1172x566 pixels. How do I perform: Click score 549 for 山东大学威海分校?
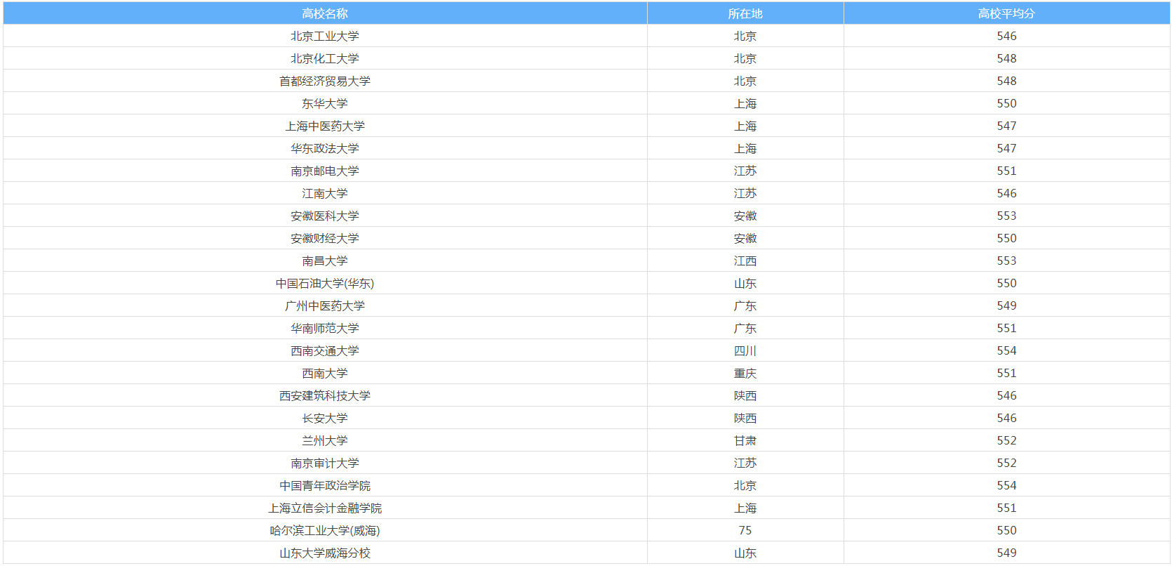point(1006,553)
